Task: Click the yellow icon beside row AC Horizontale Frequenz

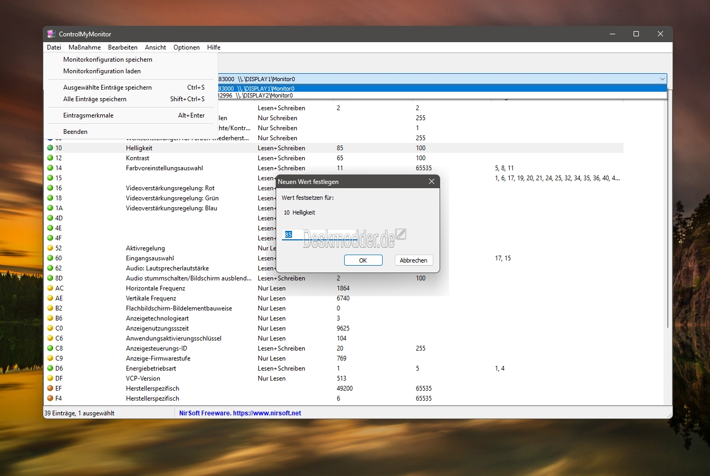Action: click(x=51, y=288)
